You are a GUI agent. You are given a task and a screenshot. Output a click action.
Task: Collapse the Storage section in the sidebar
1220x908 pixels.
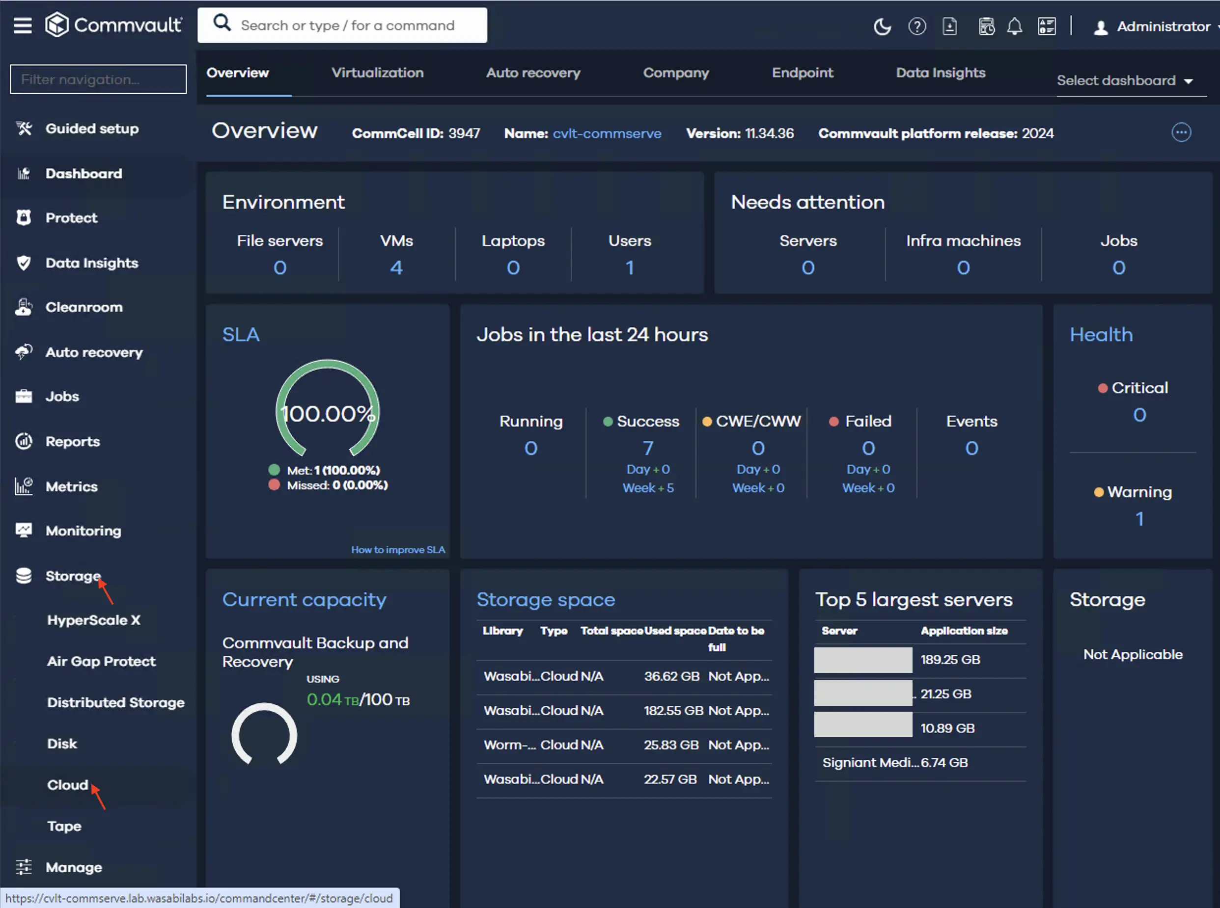73,575
